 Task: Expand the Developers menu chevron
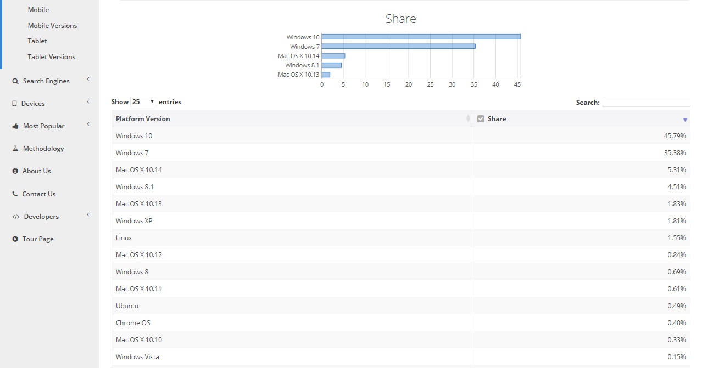[88, 215]
